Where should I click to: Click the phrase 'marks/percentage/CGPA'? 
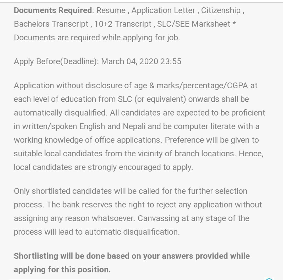click(x=202, y=86)
